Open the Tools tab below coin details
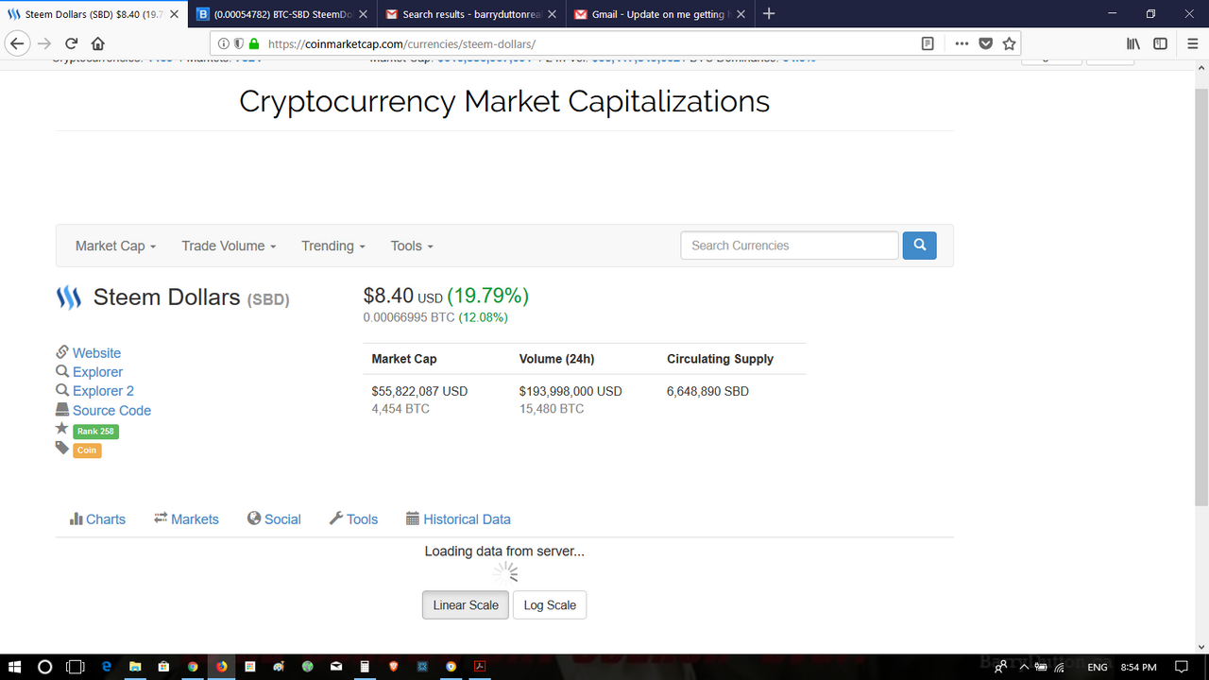Screen dimensions: 1209x680 coord(353,519)
